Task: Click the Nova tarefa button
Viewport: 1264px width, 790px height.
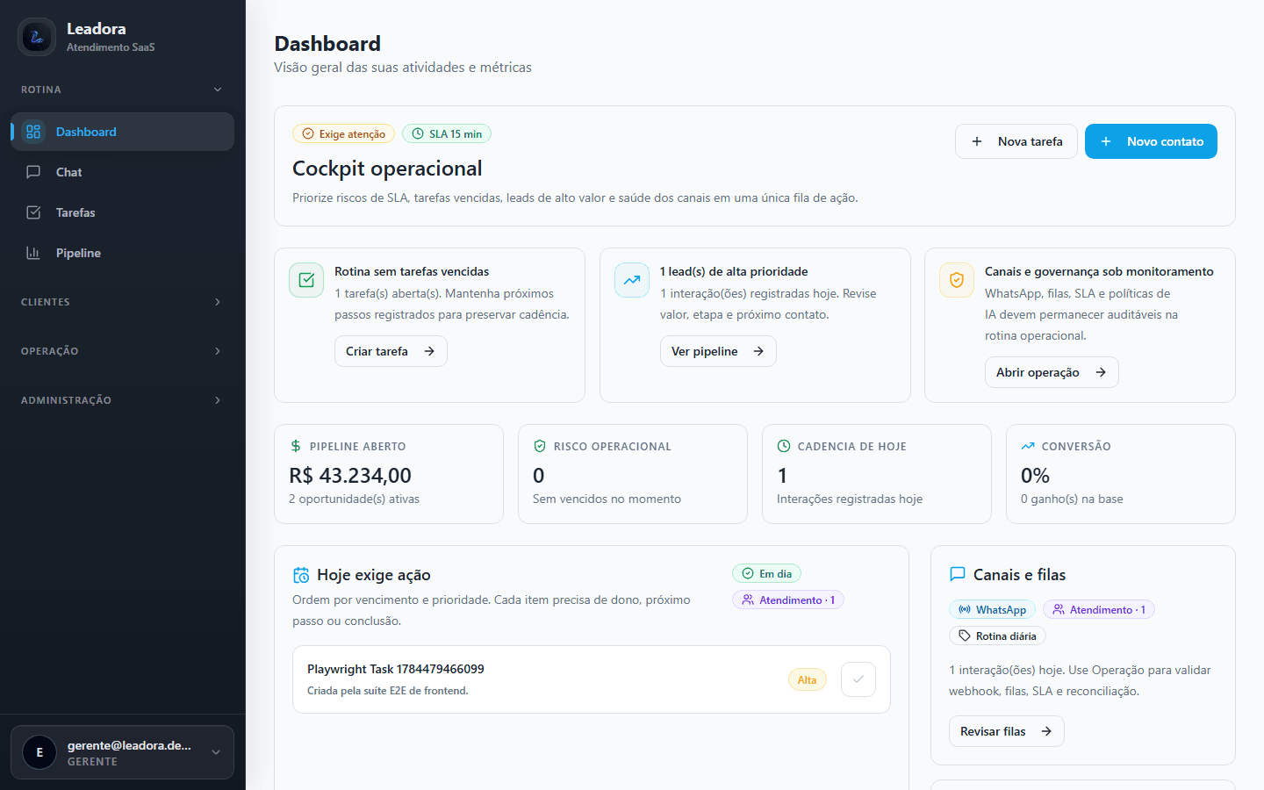Action: [1016, 141]
